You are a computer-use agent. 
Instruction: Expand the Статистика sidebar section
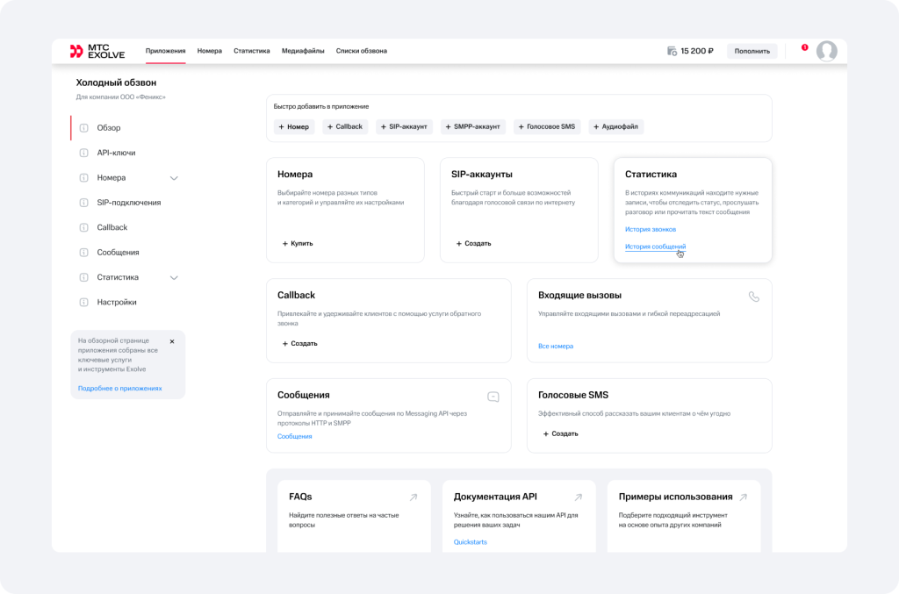tap(174, 277)
